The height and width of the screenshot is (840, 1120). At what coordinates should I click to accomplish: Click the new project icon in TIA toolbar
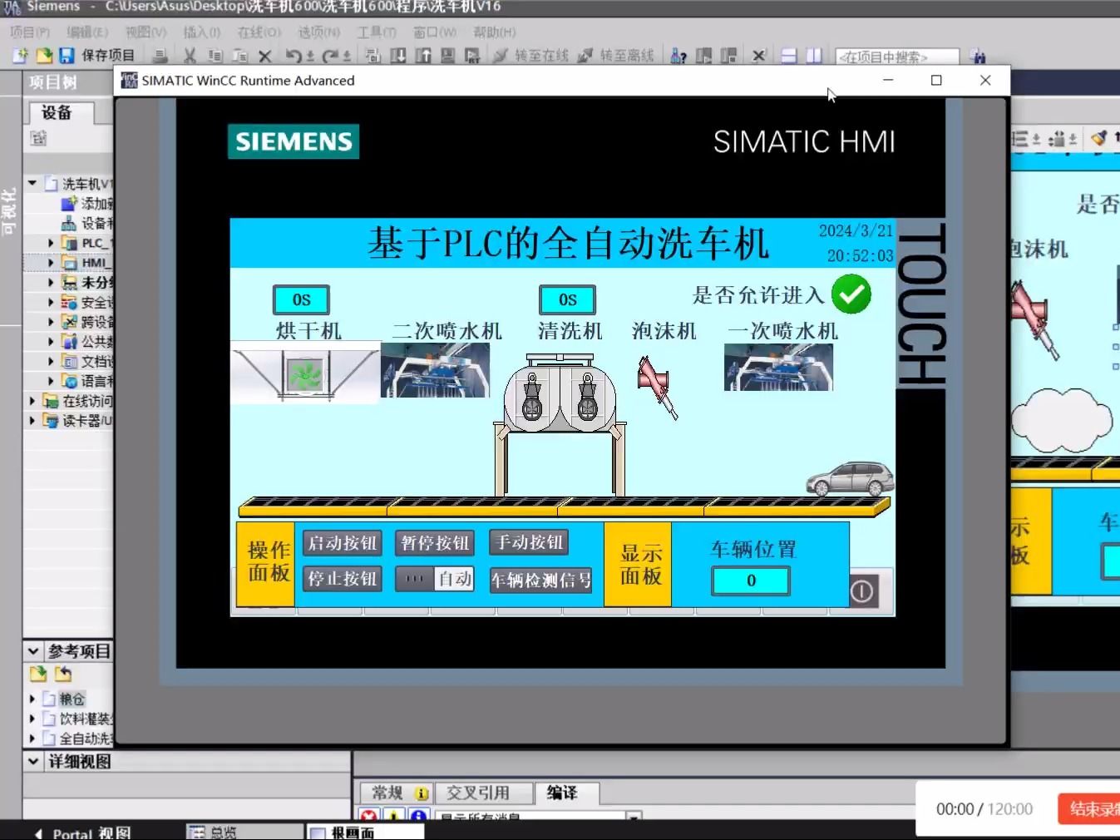(x=20, y=56)
